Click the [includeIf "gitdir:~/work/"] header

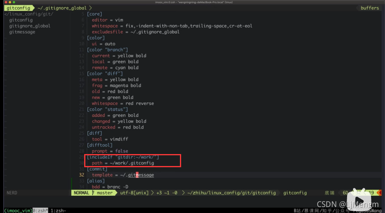[123, 157]
